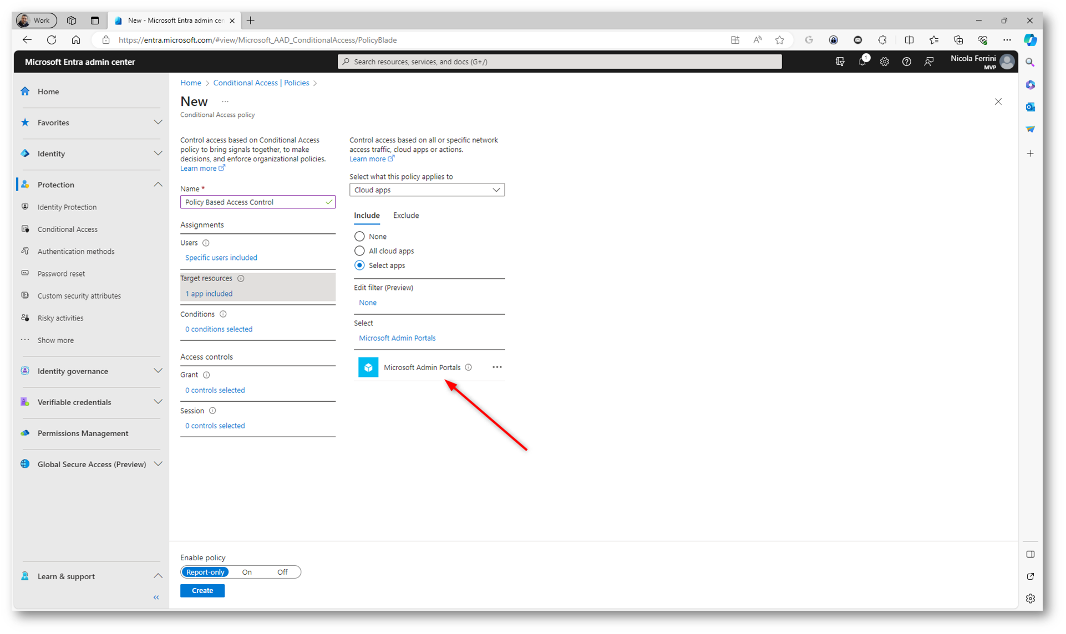Add this page to favorites star
The image size is (1066, 634).
pos(780,40)
